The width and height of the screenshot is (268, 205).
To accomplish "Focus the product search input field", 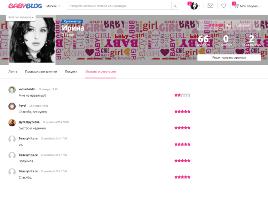I will (119, 6).
